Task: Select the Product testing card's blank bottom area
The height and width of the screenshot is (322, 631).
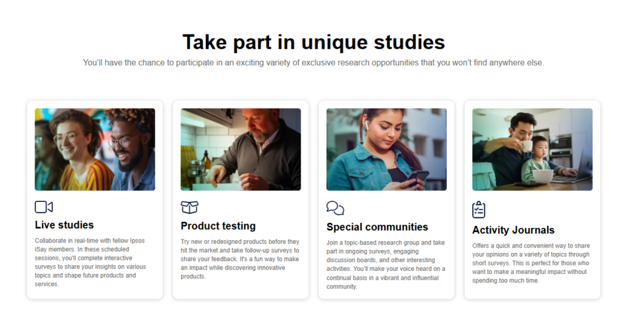Action: coord(240,291)
